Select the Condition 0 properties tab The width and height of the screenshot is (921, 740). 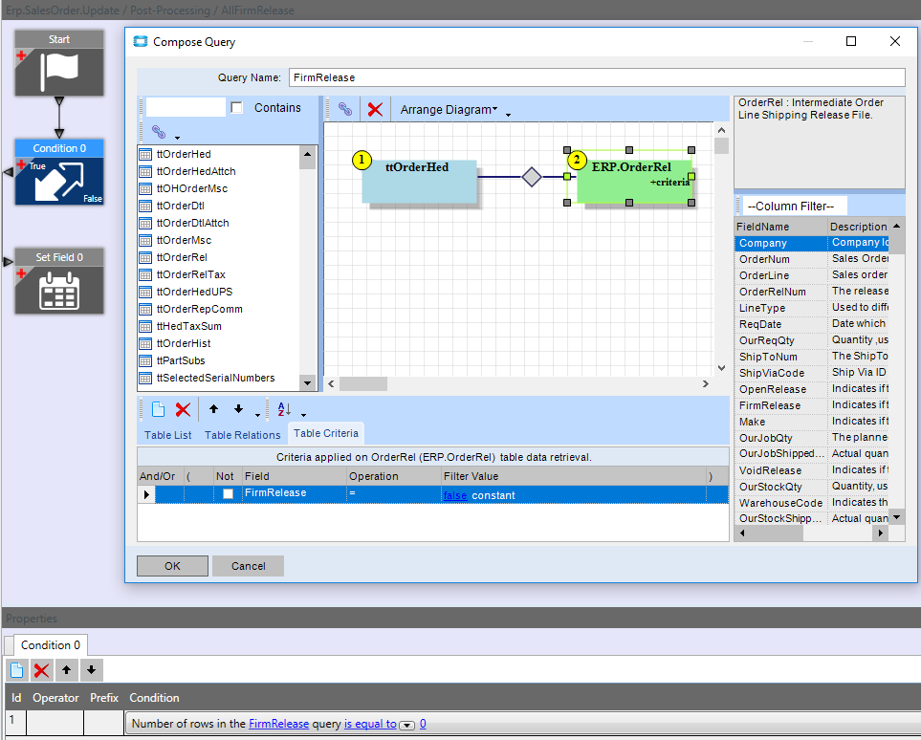51,644
